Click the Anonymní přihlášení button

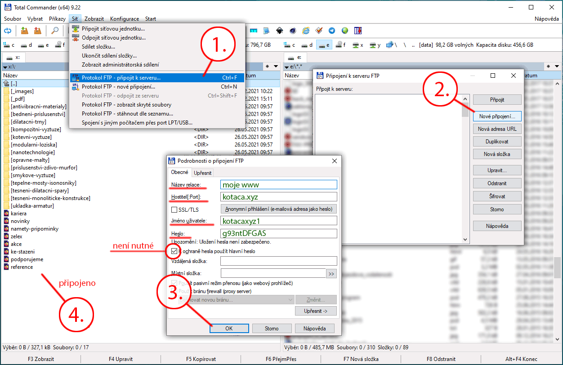tap(278, 209)
